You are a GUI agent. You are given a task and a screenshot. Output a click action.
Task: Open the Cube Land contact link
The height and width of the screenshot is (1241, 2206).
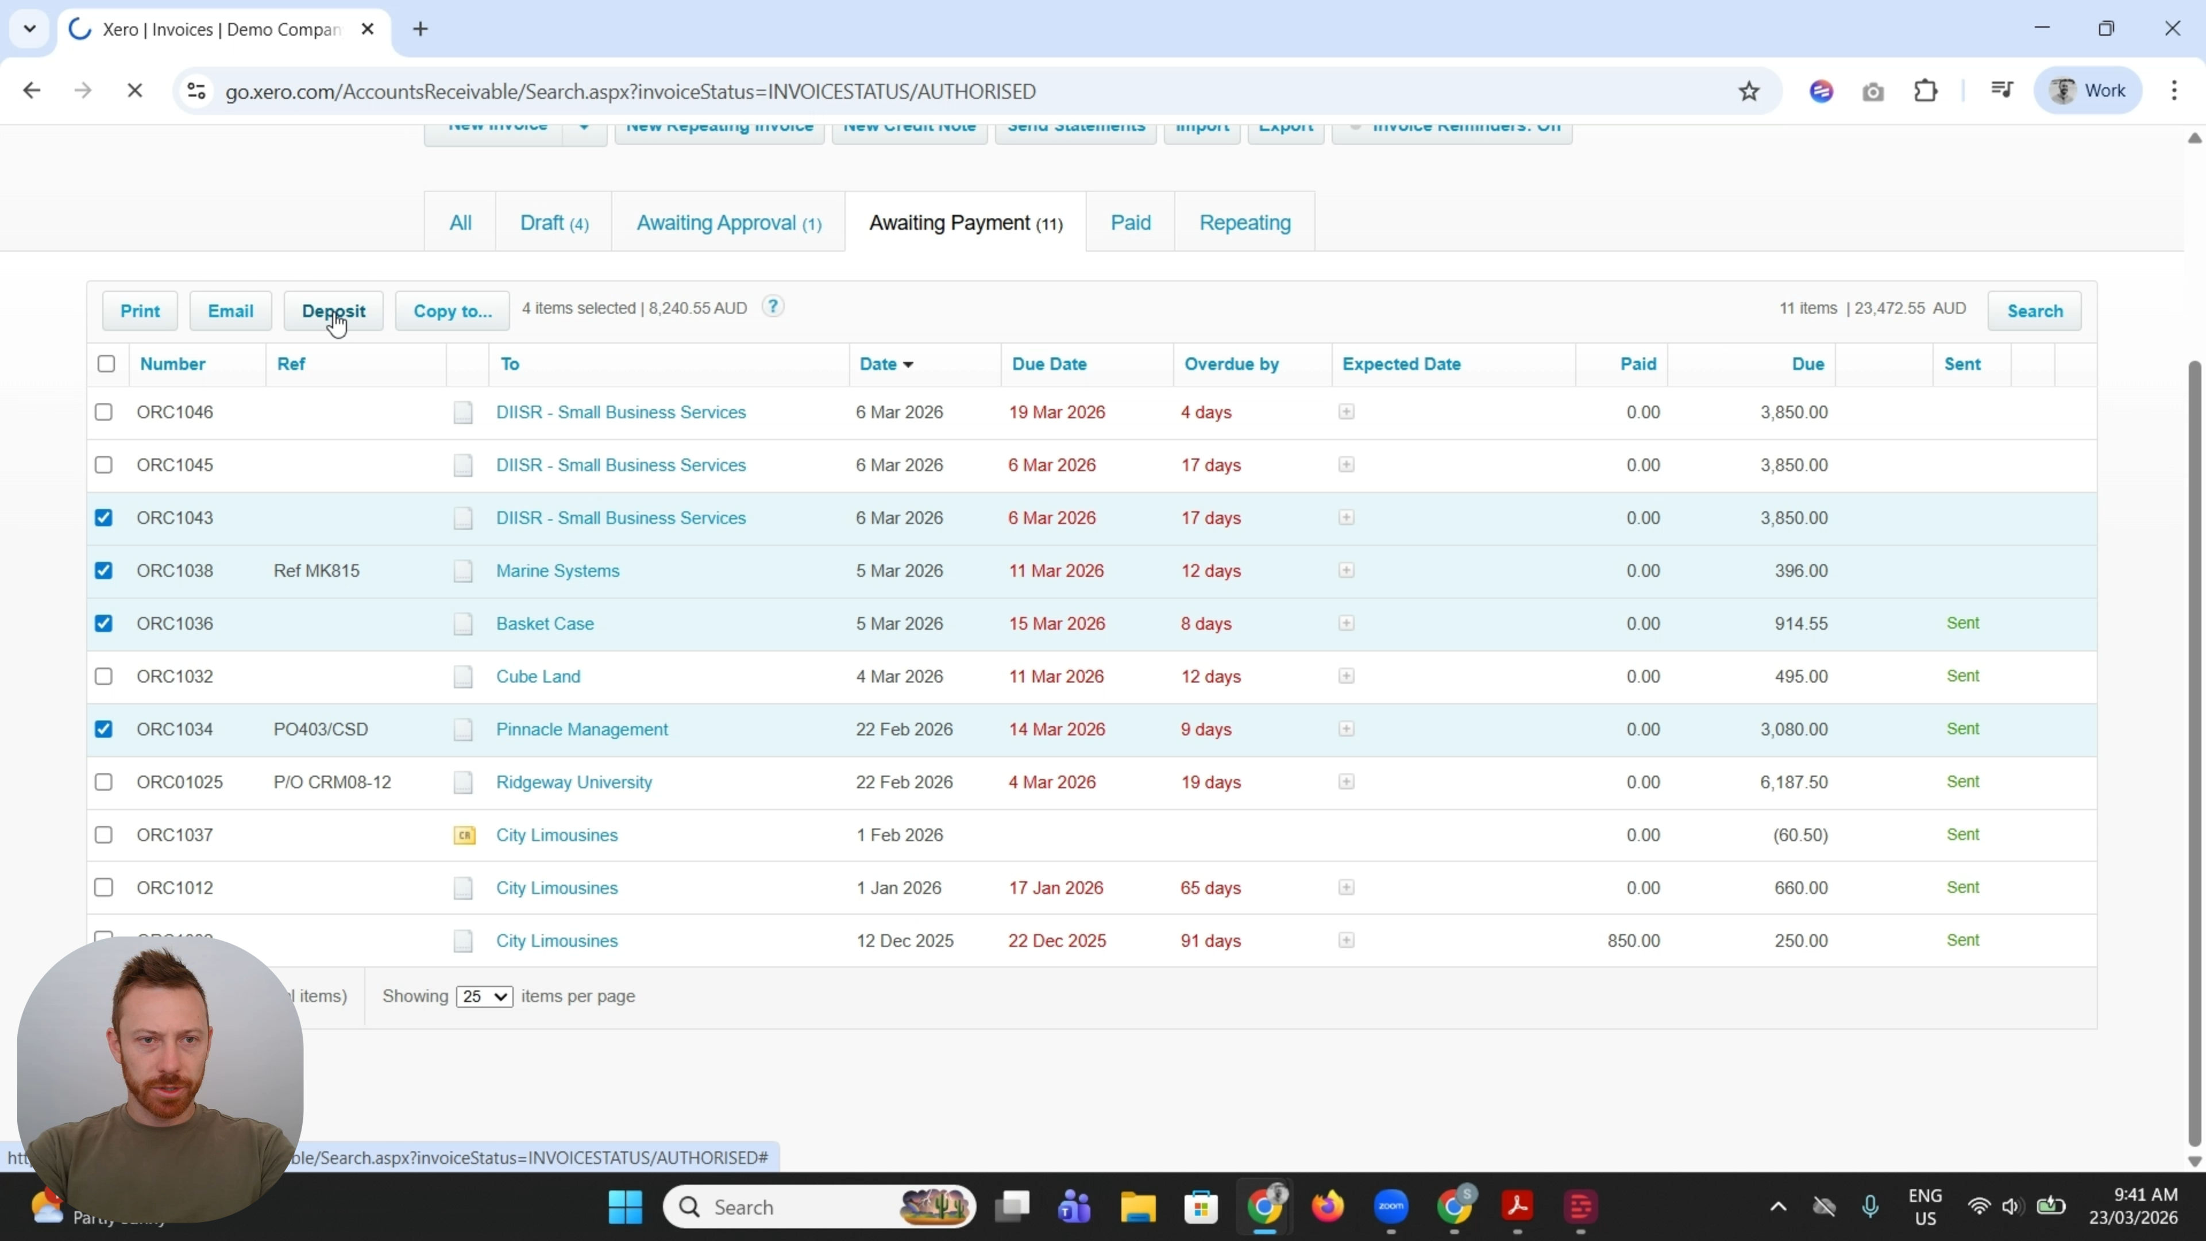point(538,677)
